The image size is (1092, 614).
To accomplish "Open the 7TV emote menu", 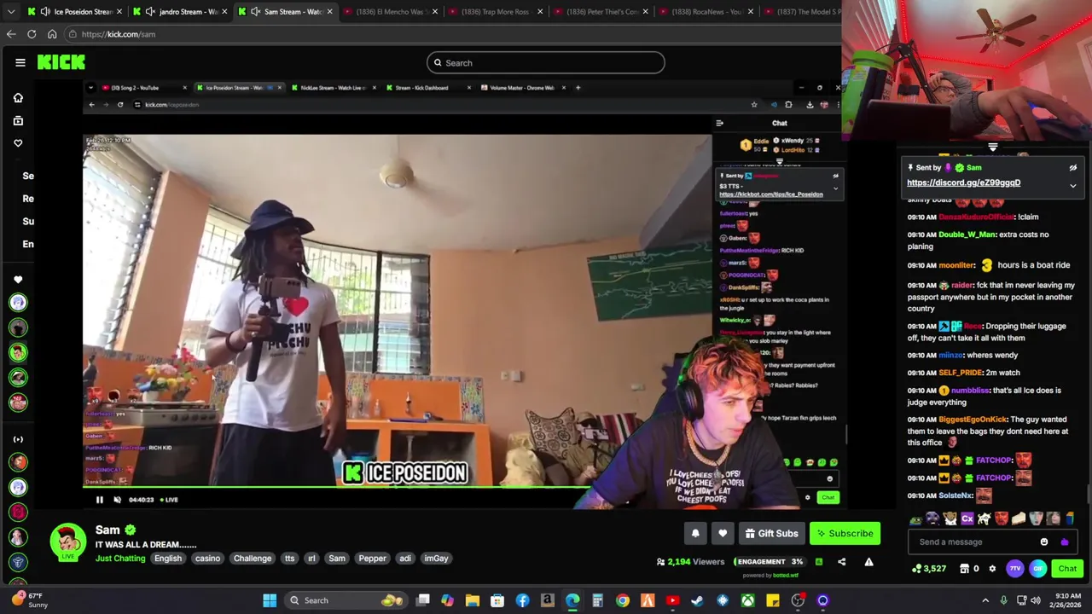I will tap(1014, 569).
